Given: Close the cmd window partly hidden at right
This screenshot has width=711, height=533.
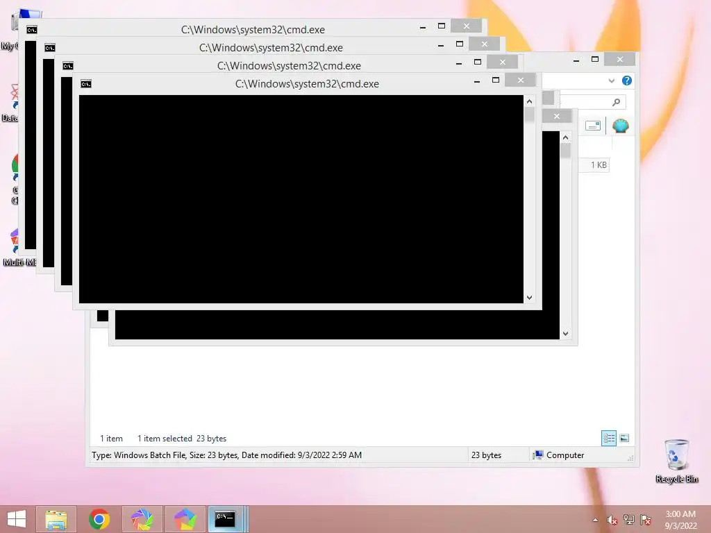Looking at the screenshot, I should click(557, 117).
